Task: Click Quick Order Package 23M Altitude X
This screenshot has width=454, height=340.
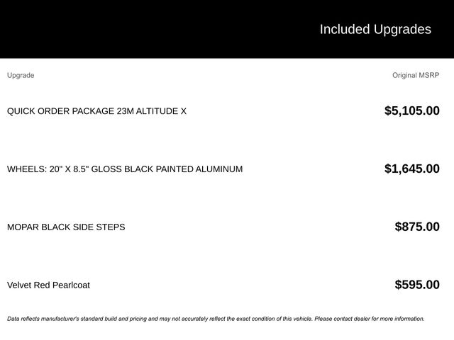Action: click(96, 111)
